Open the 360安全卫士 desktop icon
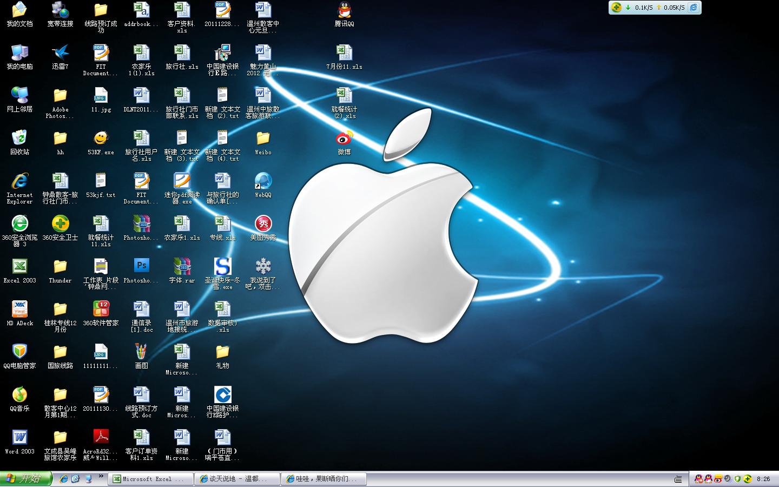The width and height of the screenshot is (779, 487). click(x=60, y=228)
